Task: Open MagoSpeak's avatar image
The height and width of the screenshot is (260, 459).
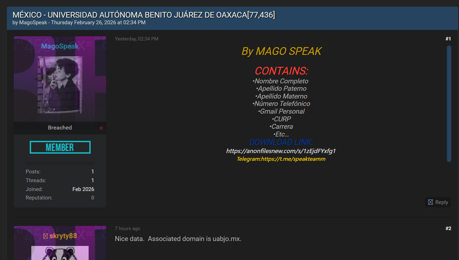Action: pos(60,85)
